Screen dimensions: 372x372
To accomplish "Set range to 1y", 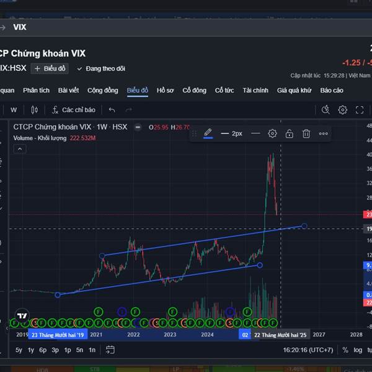I will [x=31, y=350].
